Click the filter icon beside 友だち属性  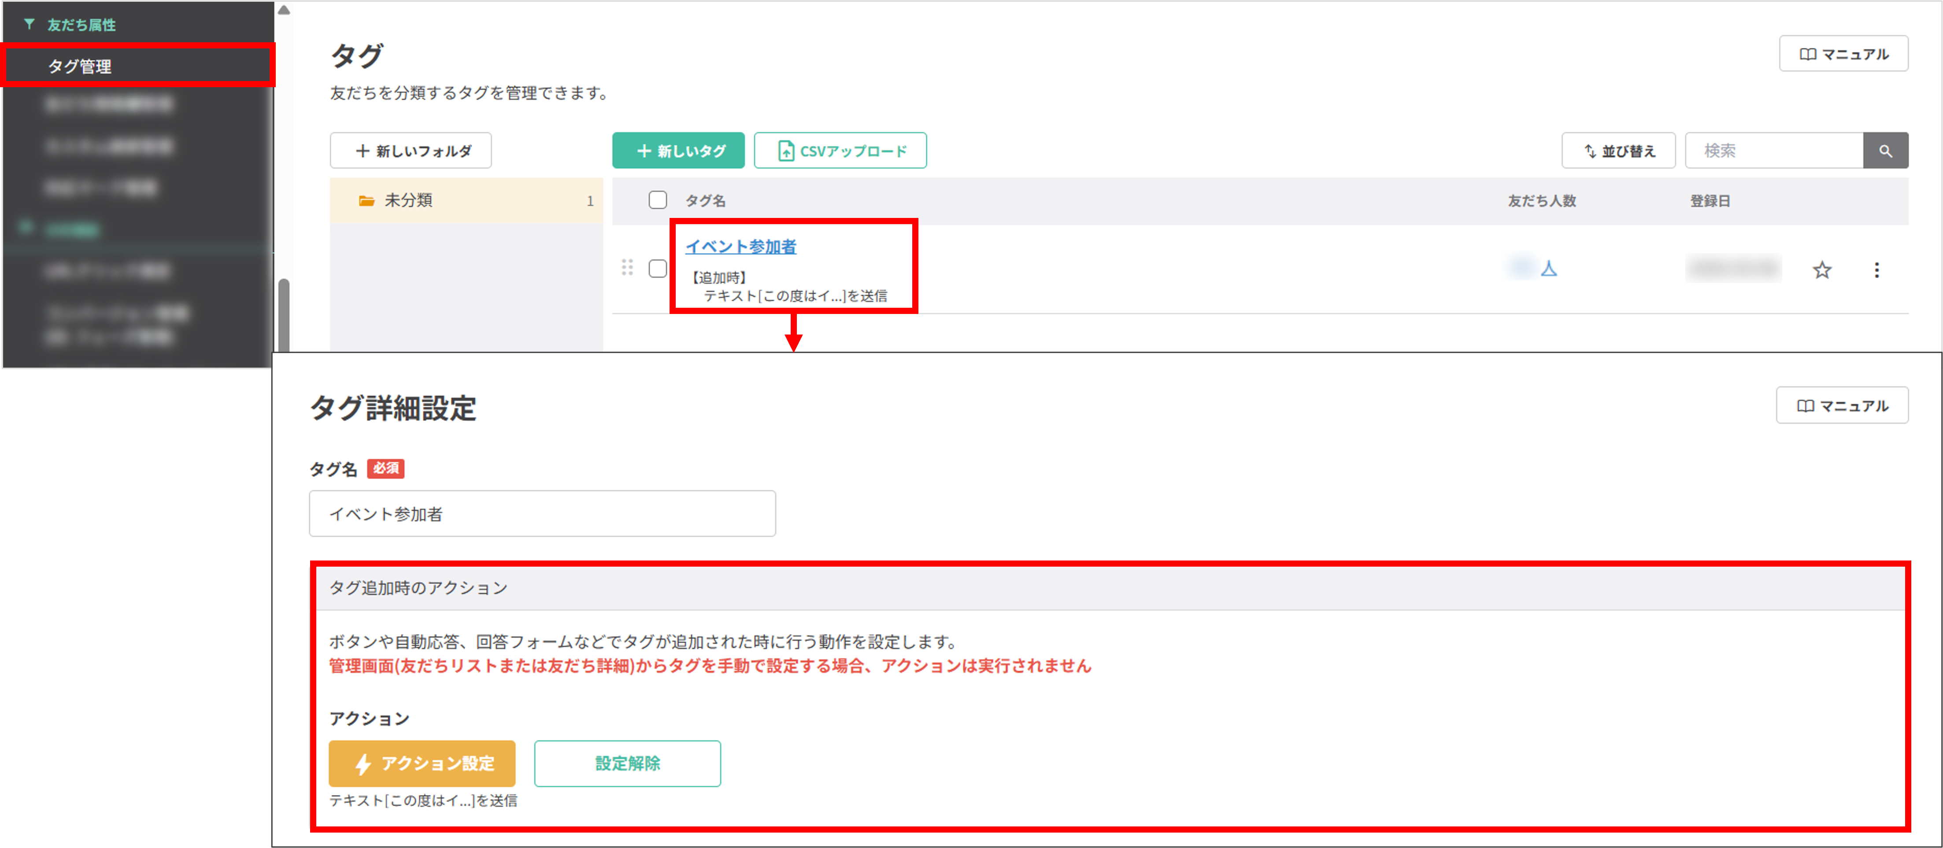pos(29,23)
